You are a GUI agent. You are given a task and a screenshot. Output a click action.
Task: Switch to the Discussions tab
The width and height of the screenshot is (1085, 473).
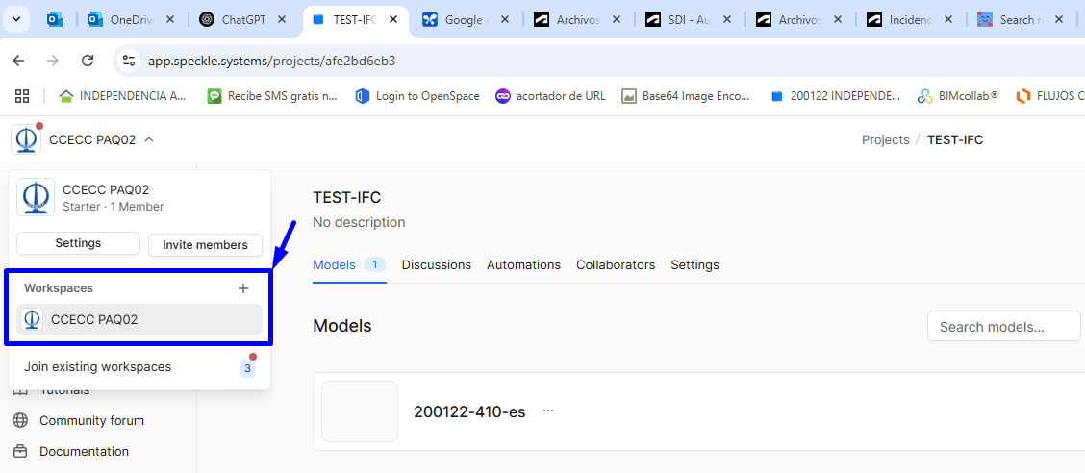tap(436, 264)
